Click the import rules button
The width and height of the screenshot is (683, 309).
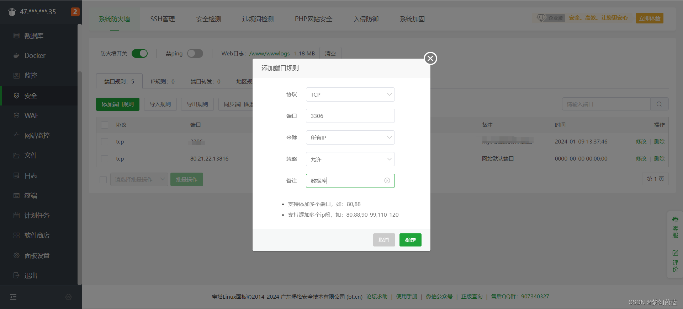click(x=160, y=104)
